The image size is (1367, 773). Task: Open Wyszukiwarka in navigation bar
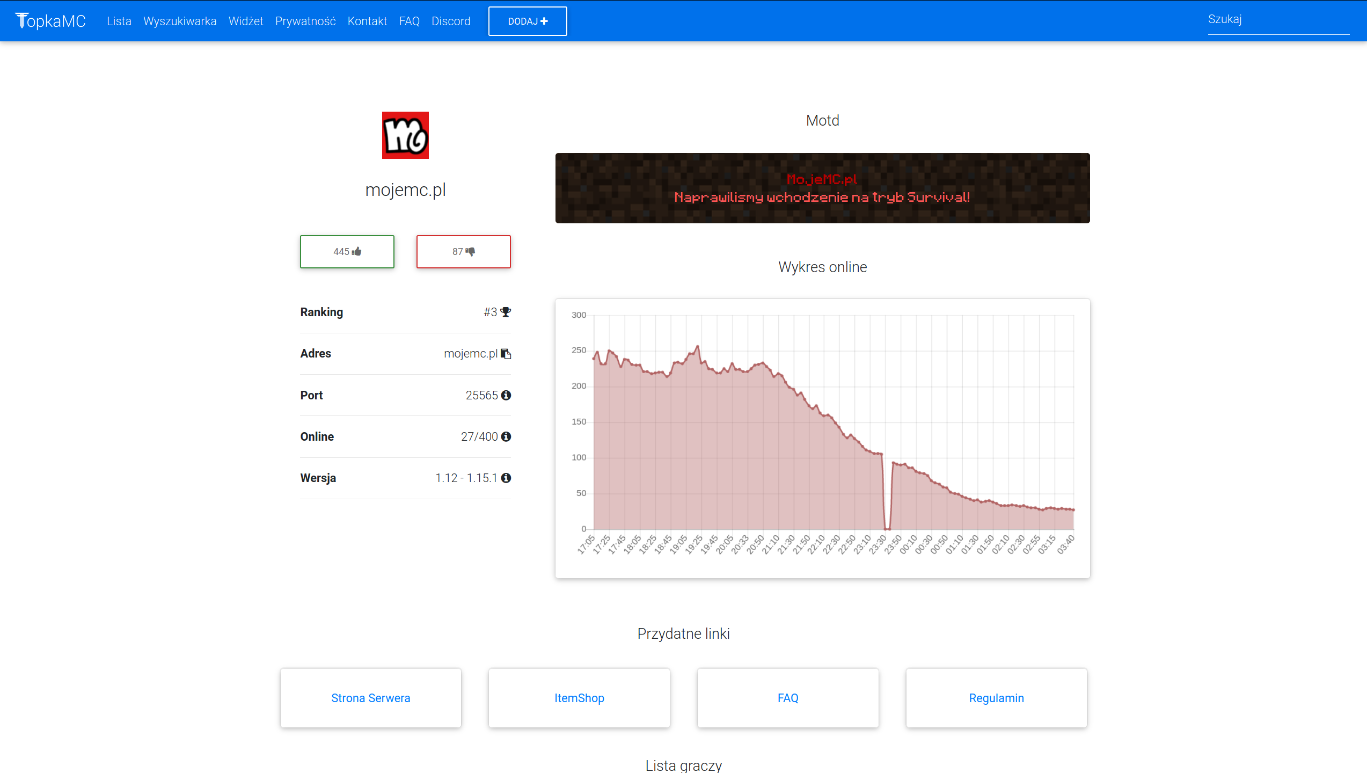(x=180, y=21)
